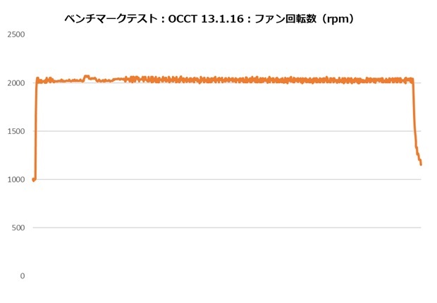Select the "OCCT 13.1.16" portion of title
The width and height of the screenshot is (437, 303).
(201, 20)
